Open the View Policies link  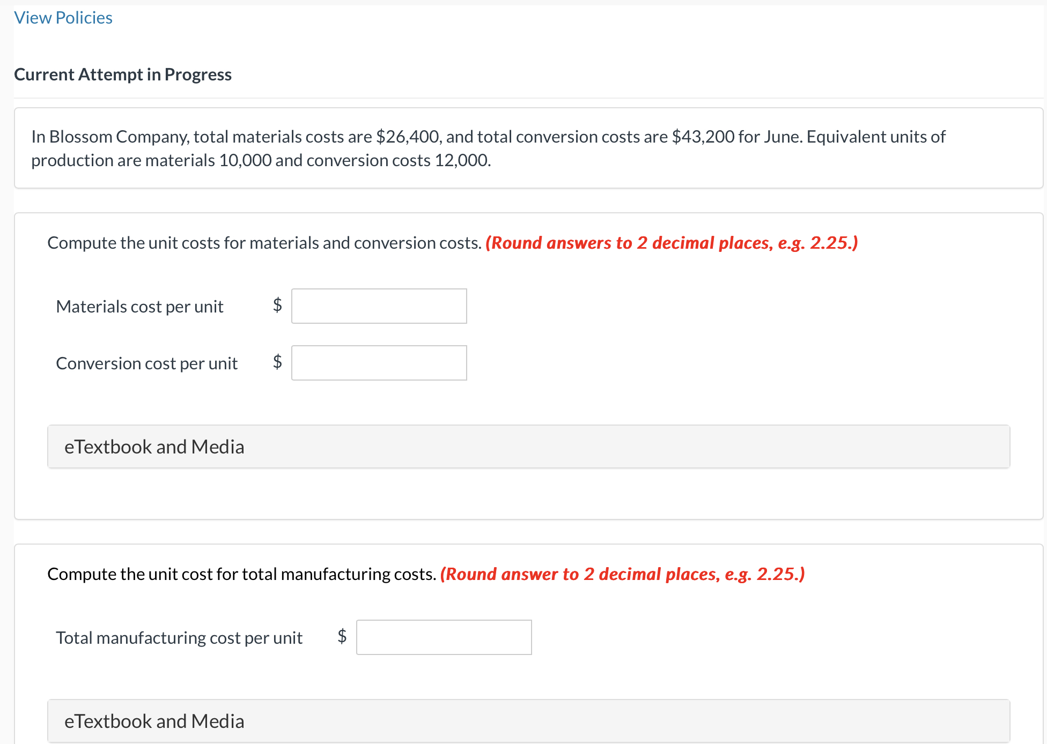pyautogui.click(x=63, y=18)
